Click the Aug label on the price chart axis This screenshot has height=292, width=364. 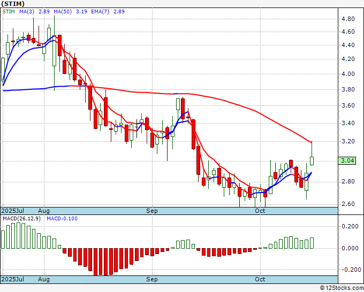tap(44, 211)
